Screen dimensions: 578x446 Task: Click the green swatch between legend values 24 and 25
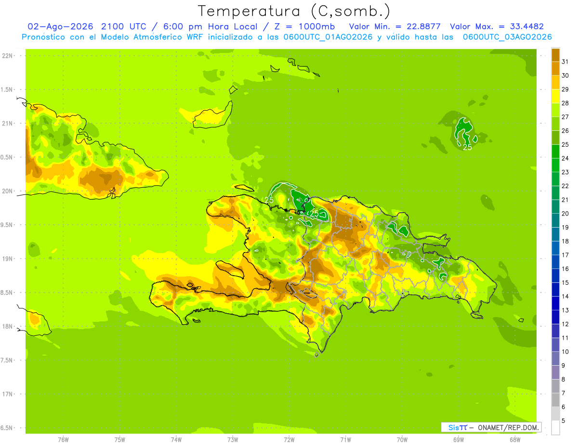pyautogui.click(x=555, y=151)
